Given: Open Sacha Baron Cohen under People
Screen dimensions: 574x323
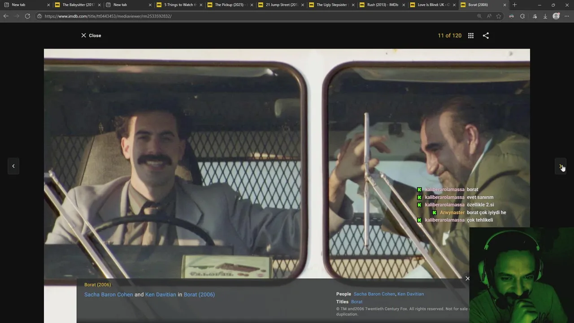Looking at the screenshot, I should pos(374,294).
